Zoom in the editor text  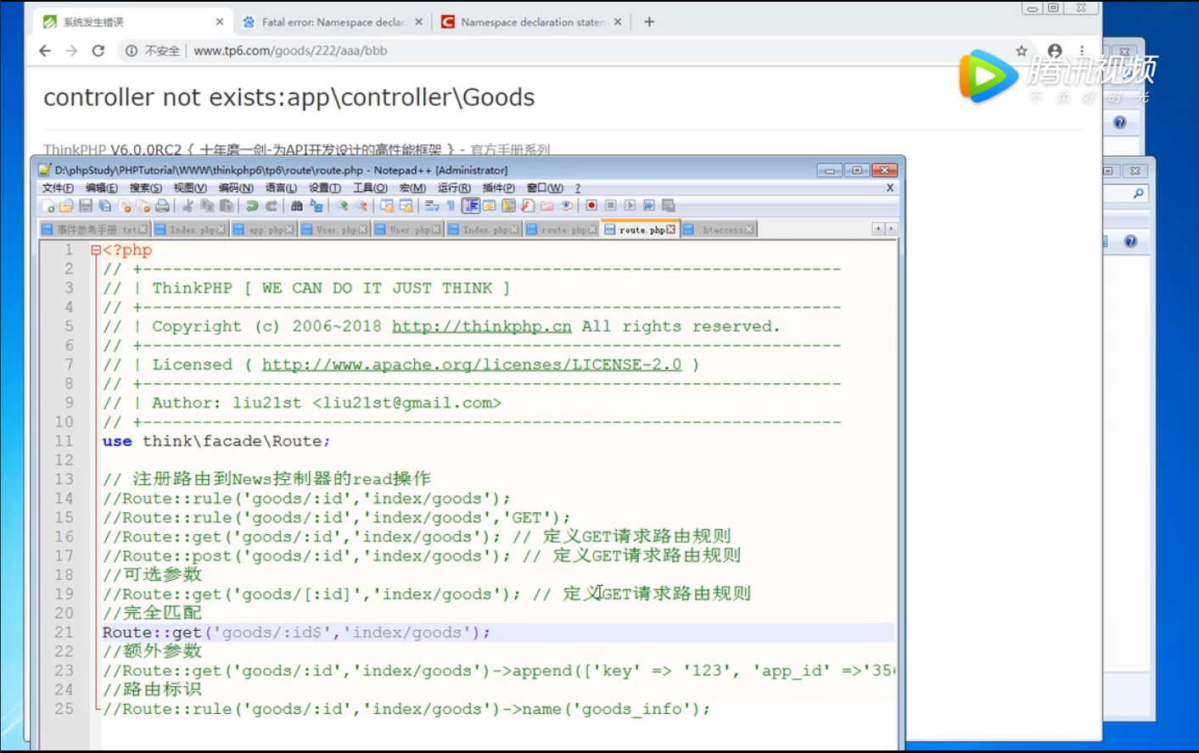click(342, 205)
